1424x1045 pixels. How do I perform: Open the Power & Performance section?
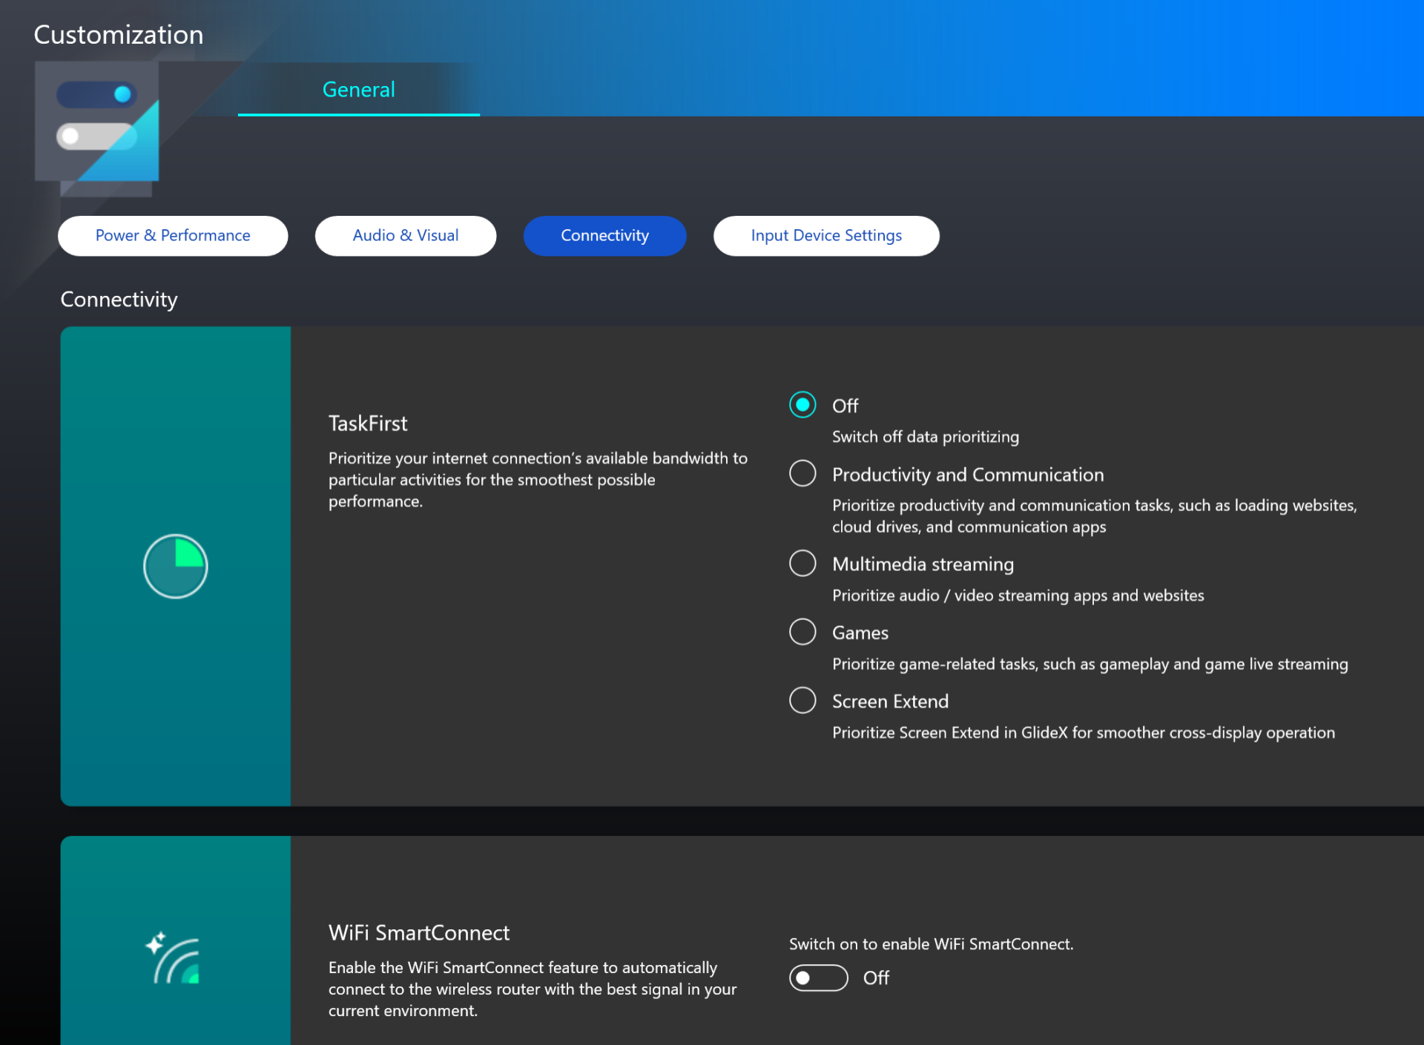tap(173, 236)
